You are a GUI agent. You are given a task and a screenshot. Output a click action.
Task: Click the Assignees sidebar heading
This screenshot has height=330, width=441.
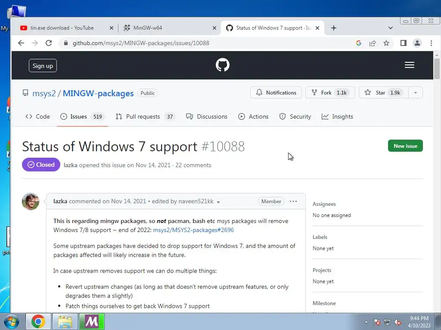tap(324, 204)
